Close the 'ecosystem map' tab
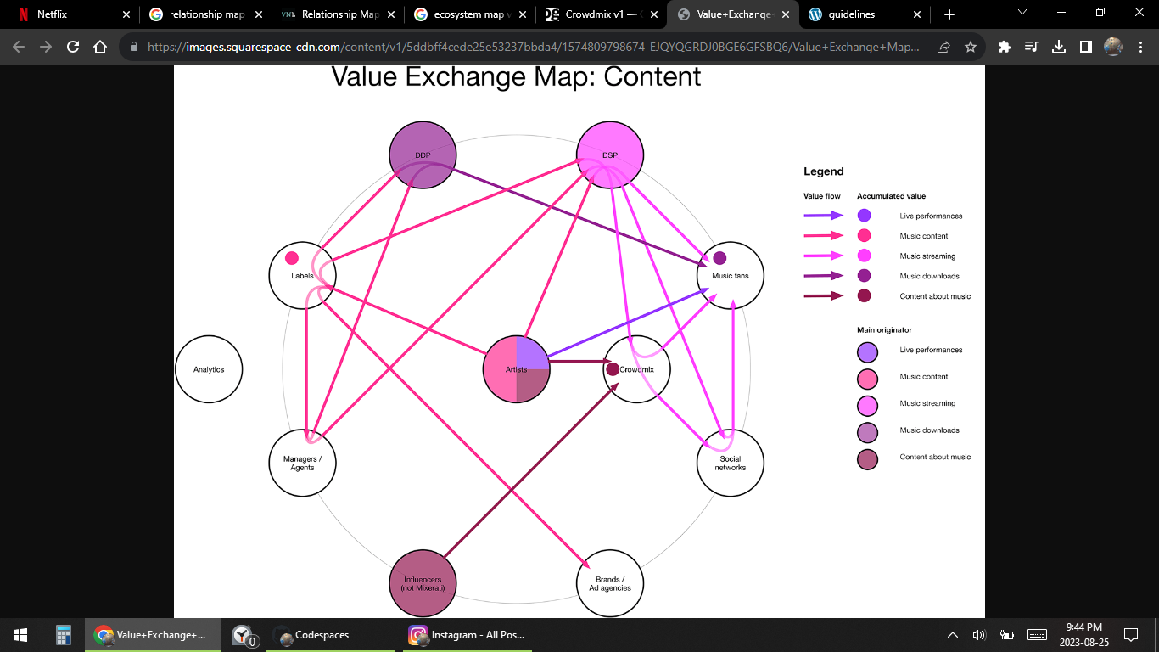Screen dimensions: 1159x652 (x=524, y=14)
